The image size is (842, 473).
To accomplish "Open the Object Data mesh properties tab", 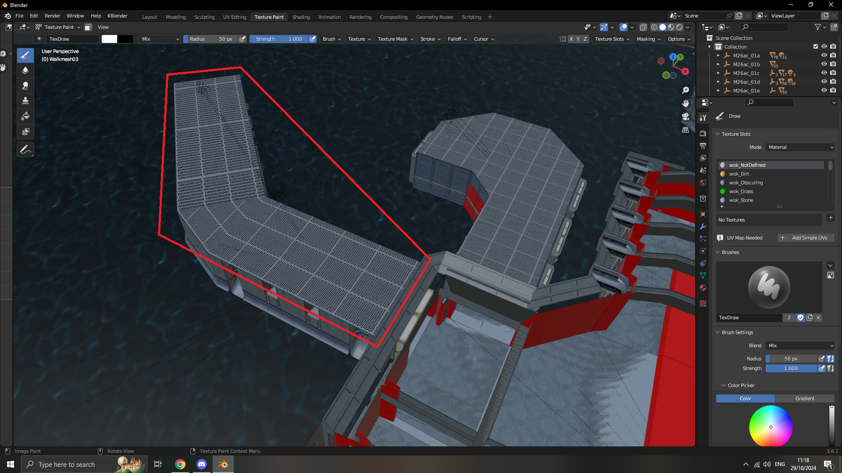I will click(x=703, y=275).
